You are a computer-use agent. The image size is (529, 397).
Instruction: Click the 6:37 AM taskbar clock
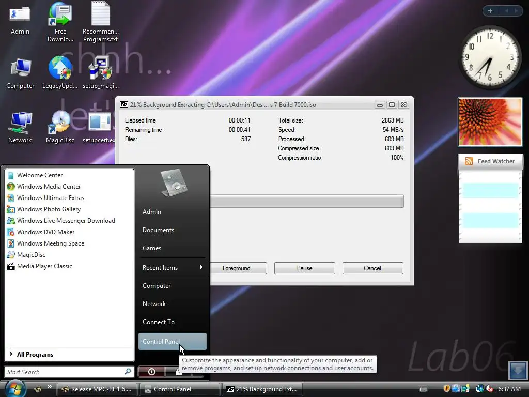509,389
